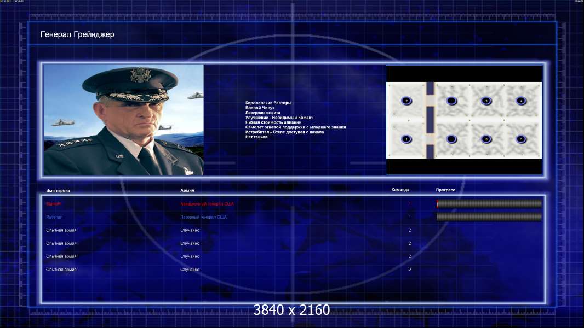This screenshot has width=584, height=328.
Task: Click the title 'Генерал Грейнджер'
Action: click(77, 34)
